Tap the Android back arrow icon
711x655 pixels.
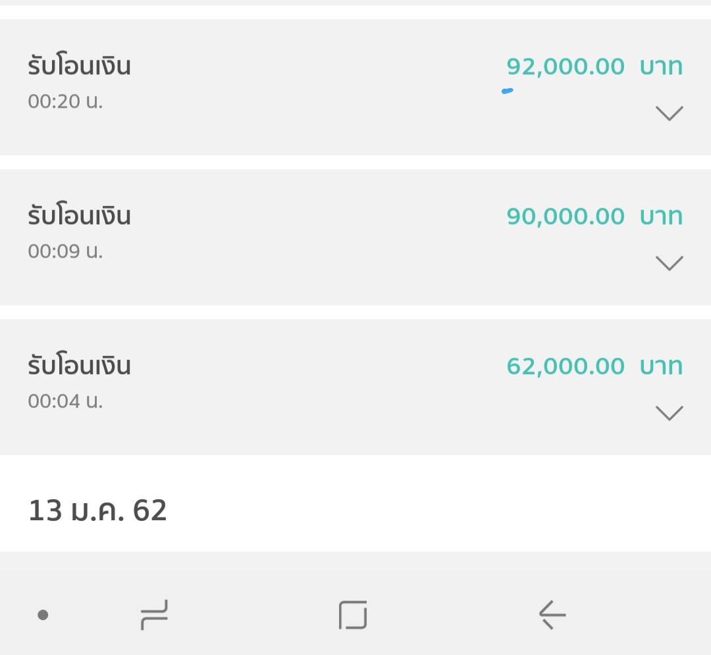coord(552,615)
